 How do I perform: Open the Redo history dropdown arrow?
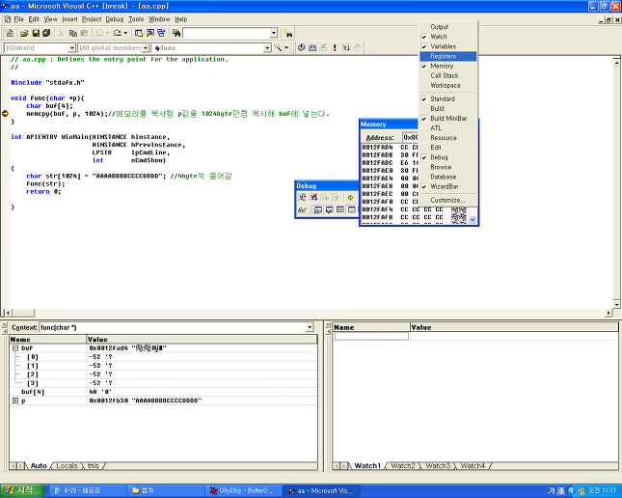(125, 33)
